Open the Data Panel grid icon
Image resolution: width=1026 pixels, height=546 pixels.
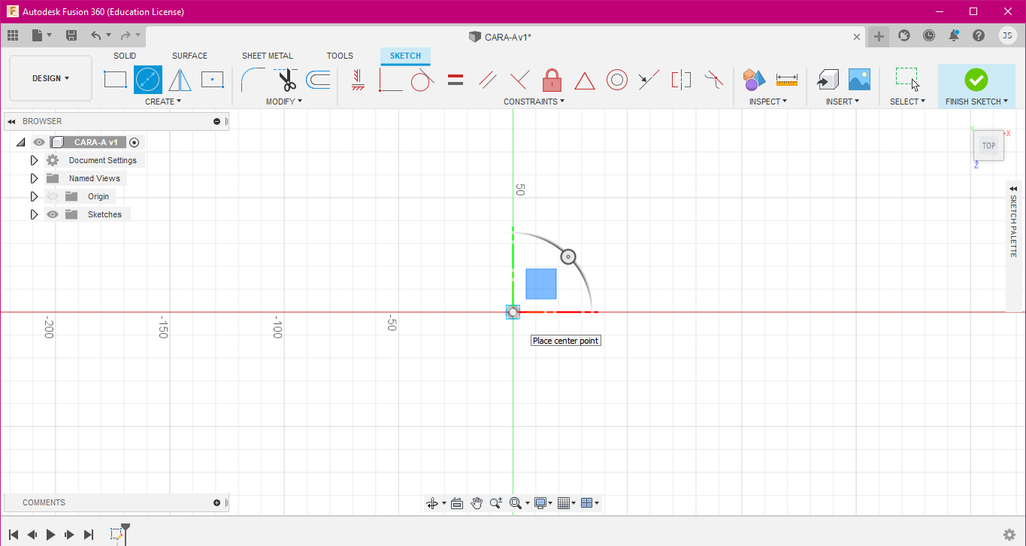(x=13, y=35)
